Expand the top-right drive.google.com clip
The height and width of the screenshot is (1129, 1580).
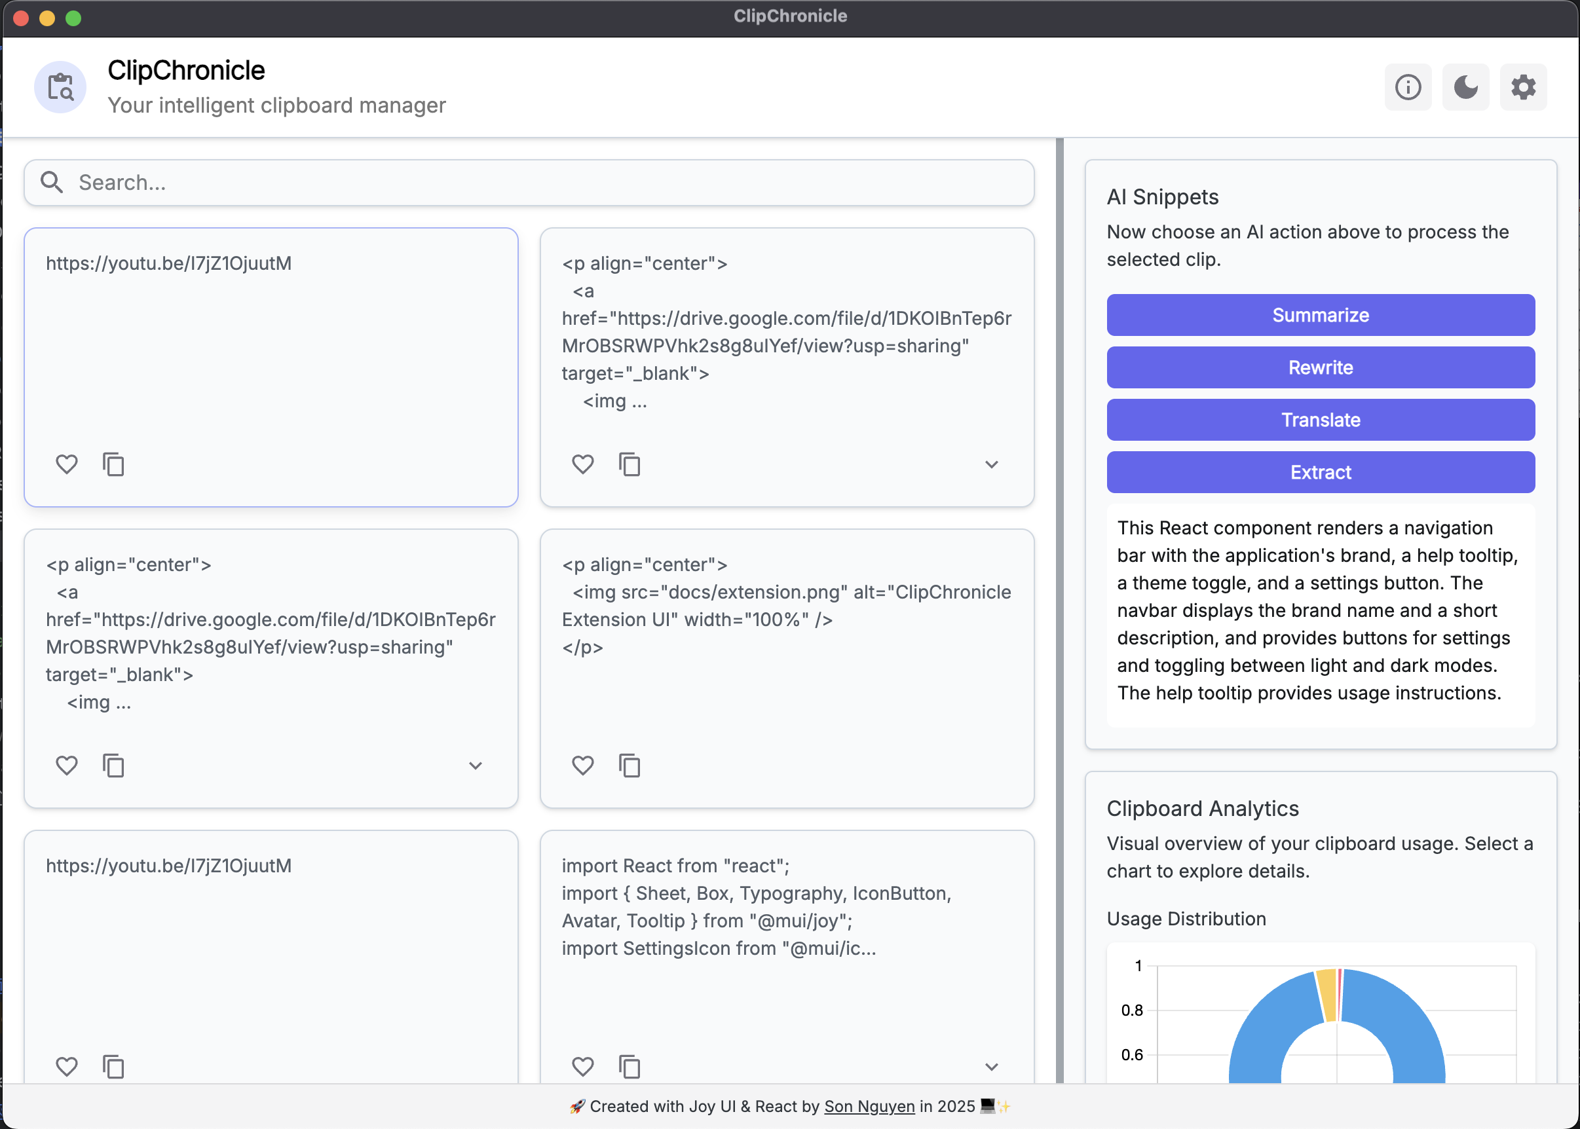tap(992, 464)
